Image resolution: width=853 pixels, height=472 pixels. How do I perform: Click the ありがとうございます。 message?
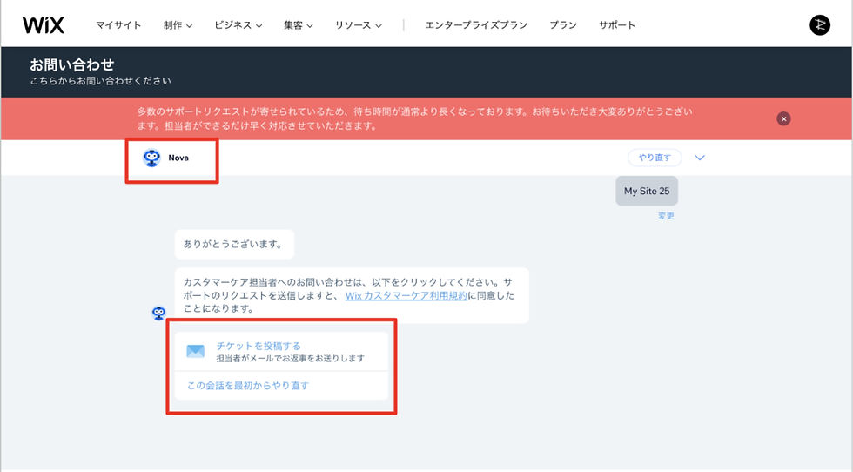(x=234, y=245)
